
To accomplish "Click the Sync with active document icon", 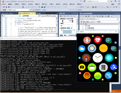I will pyautogui.click(x=97, y=16).
